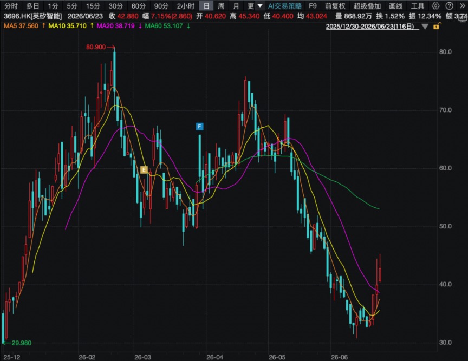Select the 周 weekly chart tab

point(221,6)
